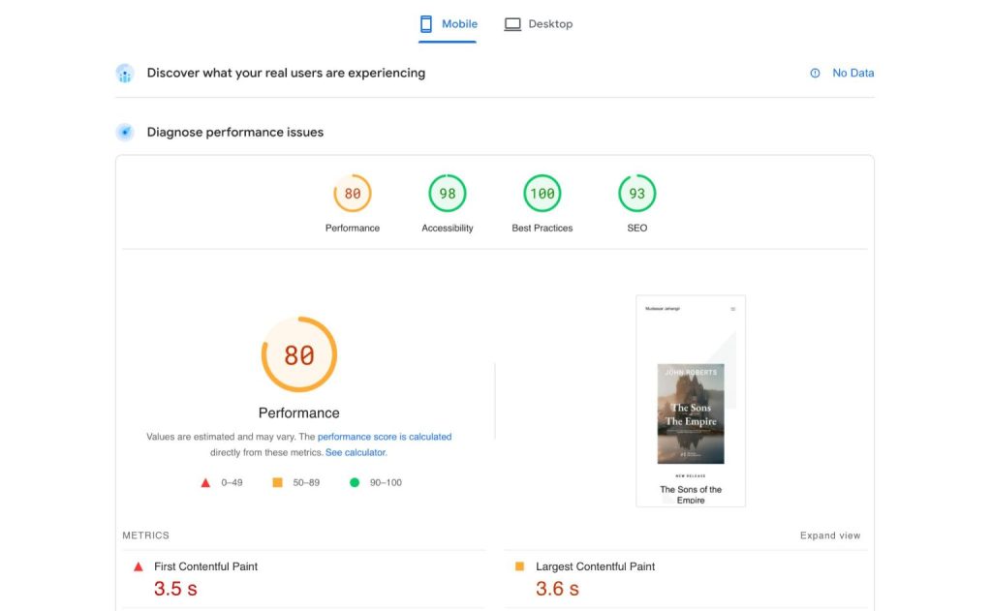The height and width of the screenshot is (611, 992).
Task: Click the 'First Contentful Paint' metric label
Action: click(x=205, y=566)
